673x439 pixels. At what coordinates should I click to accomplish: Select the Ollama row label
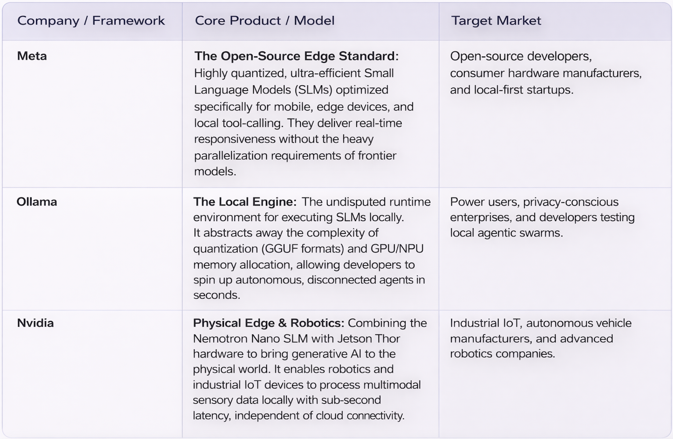tap(37, 202)
